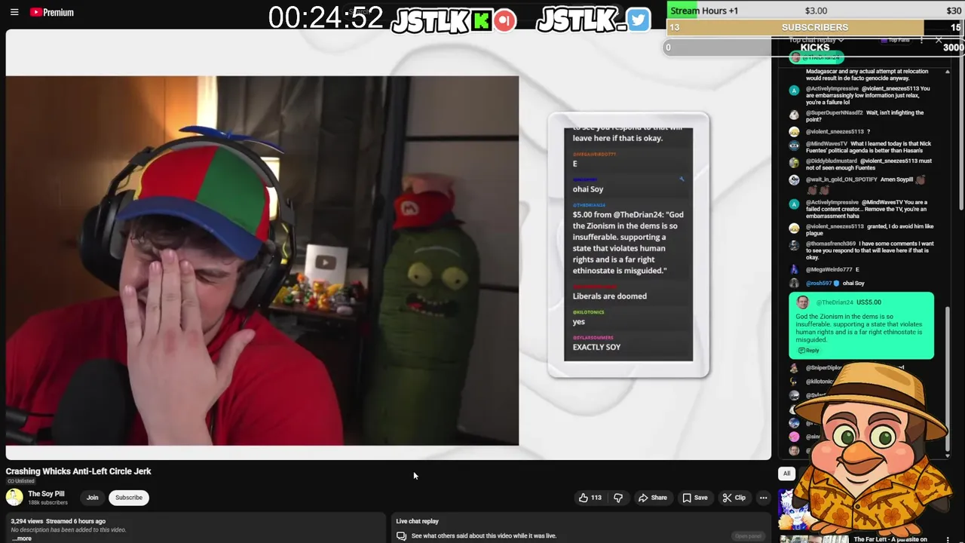
Task: Go to YouTube Premium home logo
Action: (x=52, y=12)
